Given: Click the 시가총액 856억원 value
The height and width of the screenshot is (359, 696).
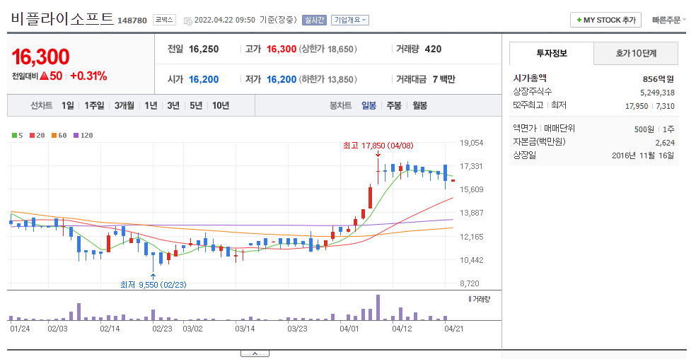Looking at the screenshot, I should coord(659,79).
